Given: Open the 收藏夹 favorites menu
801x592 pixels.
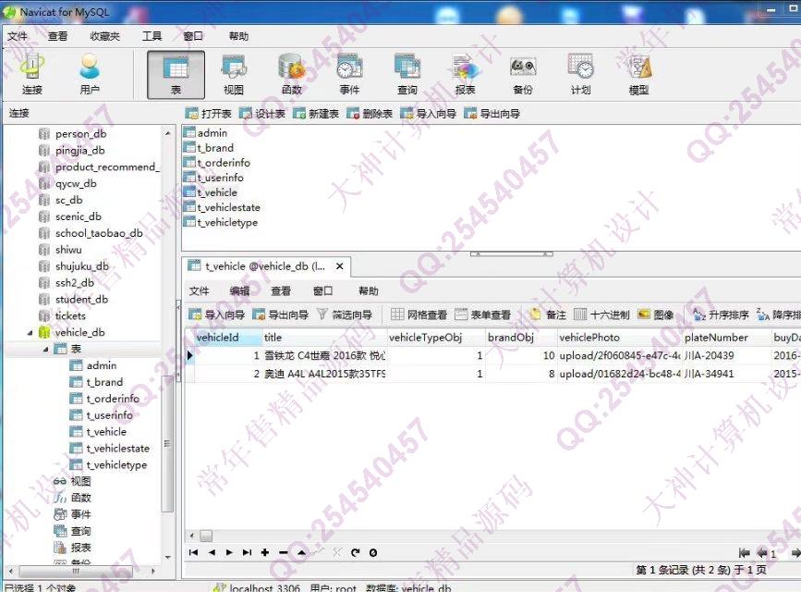Looking at the screenshot, I should [x=104, y=36].
